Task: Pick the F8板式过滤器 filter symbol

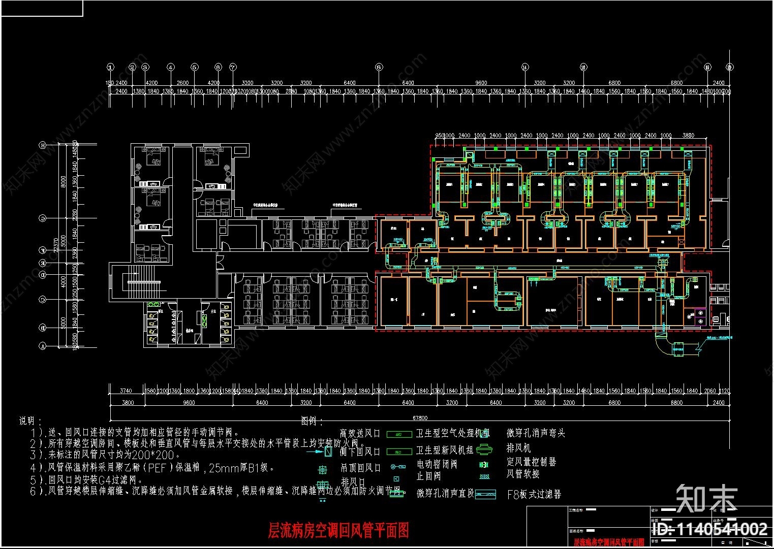Action: click(x=485, y=494)
